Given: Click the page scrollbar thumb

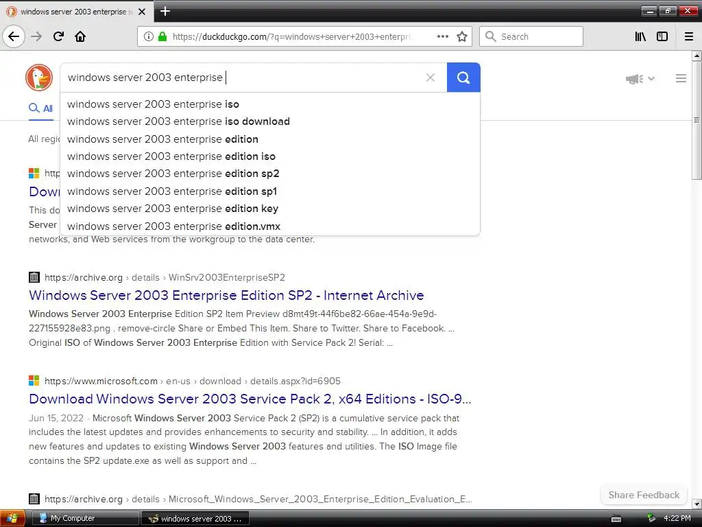Looking at the screenshot, I should pos(697,120).
